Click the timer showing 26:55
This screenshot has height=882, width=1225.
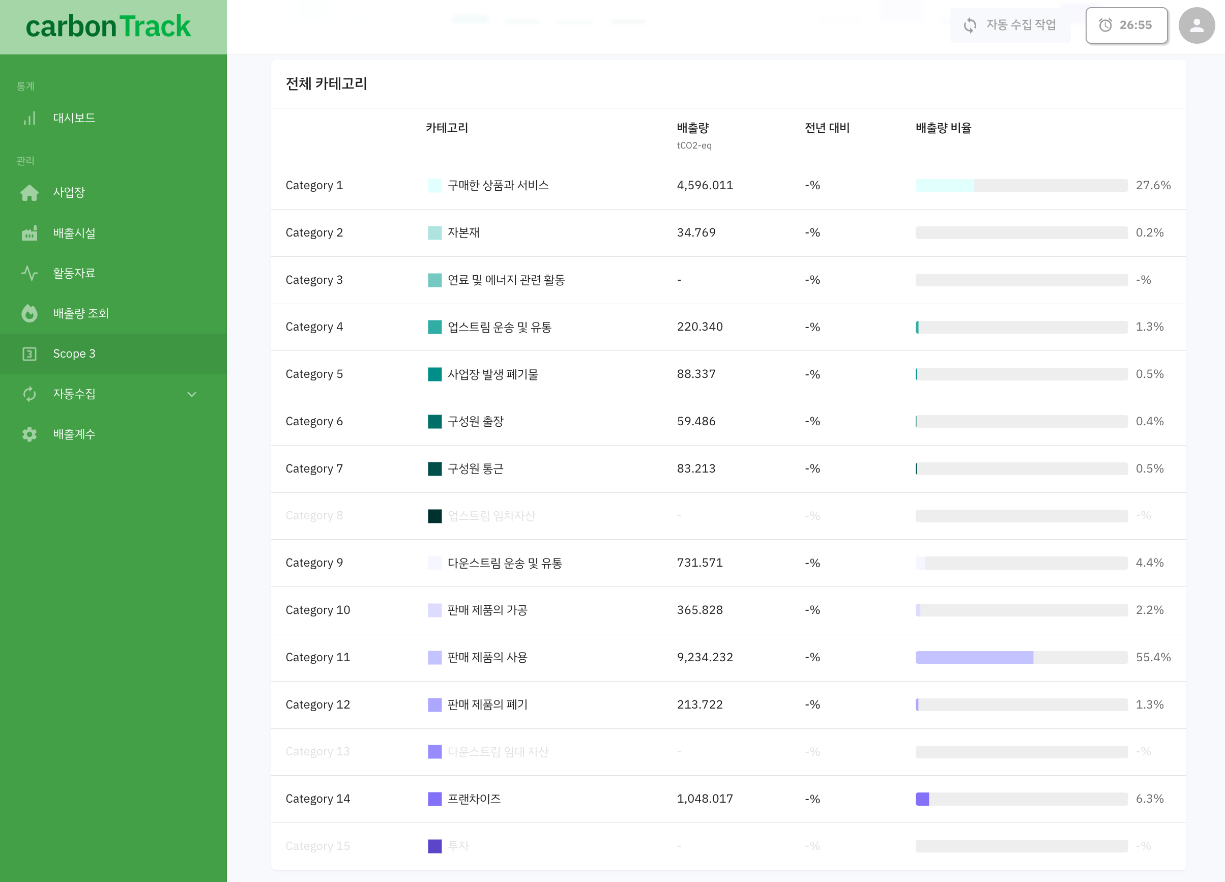click(1127, 26)
